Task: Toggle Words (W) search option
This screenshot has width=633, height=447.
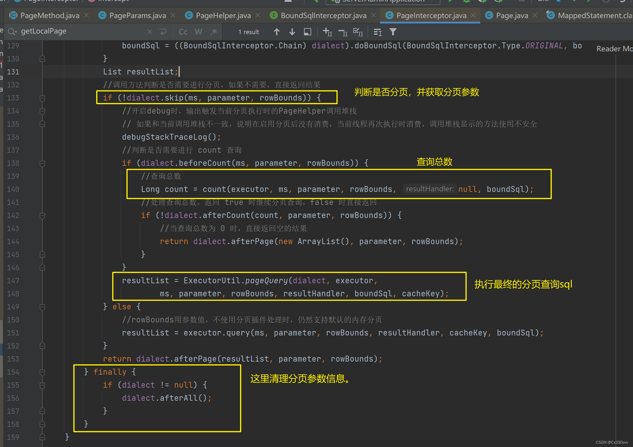Action: click(x=198, y=32)
